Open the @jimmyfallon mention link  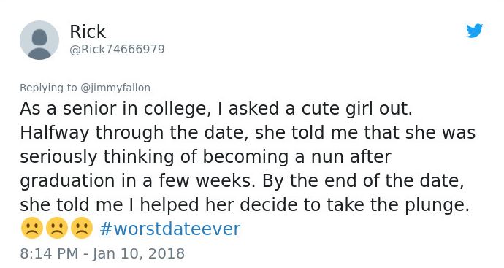[115, 88]
